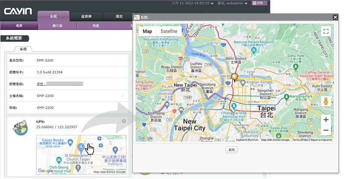Click the CAYIN logo
Image resolution: width=346 pixels, height=179 pixels.
(18, 11)
